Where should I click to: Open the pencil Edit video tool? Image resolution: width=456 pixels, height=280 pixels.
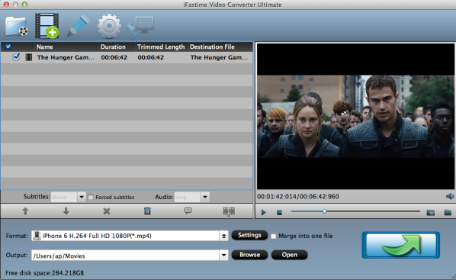78,26
